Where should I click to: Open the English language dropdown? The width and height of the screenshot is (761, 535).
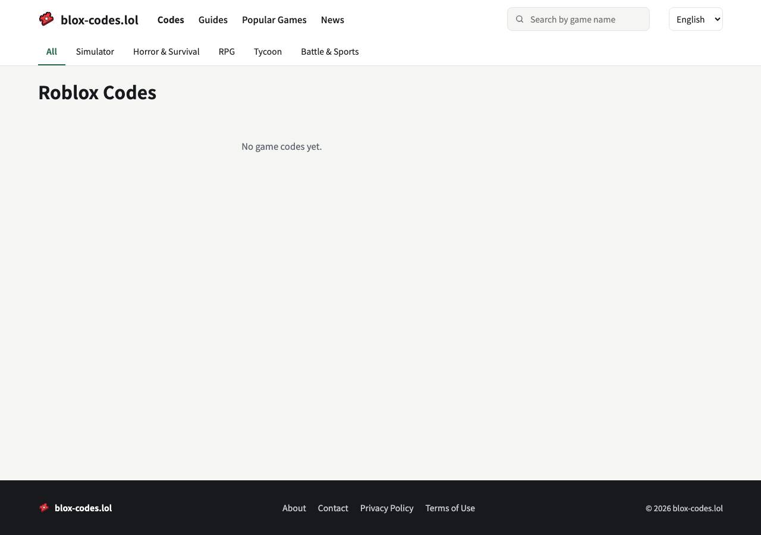tap(696, 19)
